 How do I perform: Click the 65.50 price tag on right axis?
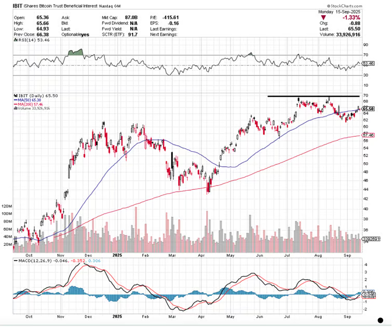click(x=368, y=109)
